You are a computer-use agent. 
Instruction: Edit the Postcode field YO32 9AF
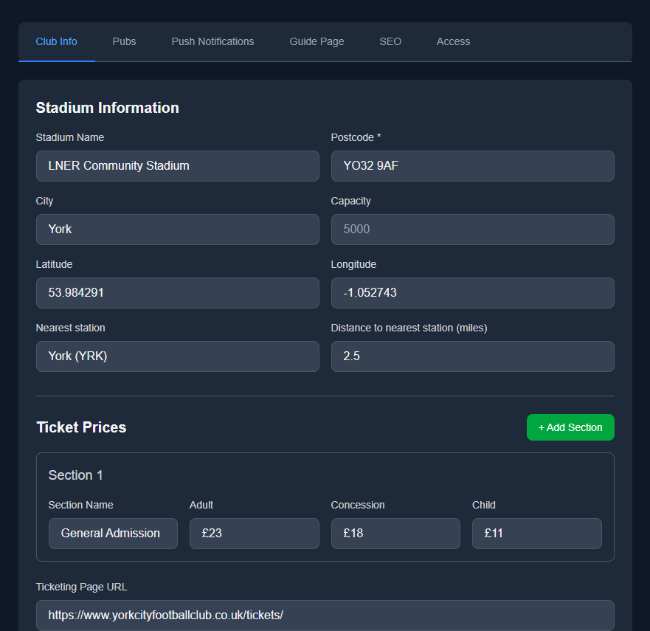pyautogui.click(x=473, y=166)
